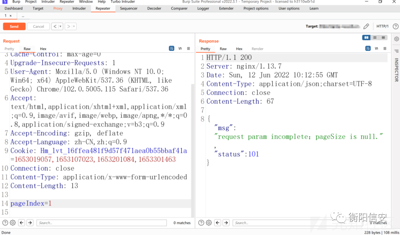The width and height of the screenshot is (400, 235).
Task: Open the Turbo Intruder menu
Action: coord(123,2)
